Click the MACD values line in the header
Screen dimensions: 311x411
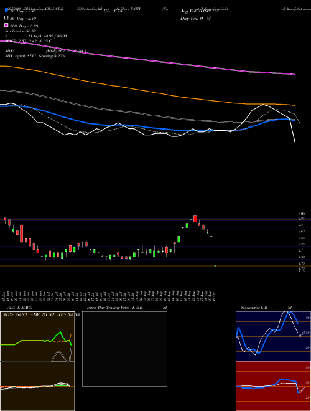tap(28, 41)
